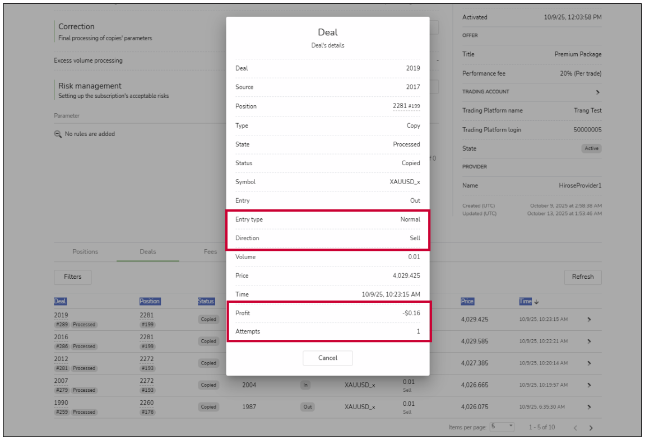Open details arrow for deal 2012 row
Image resolution: width=645 pixels, height=440 pixels.
click(589, 363)
